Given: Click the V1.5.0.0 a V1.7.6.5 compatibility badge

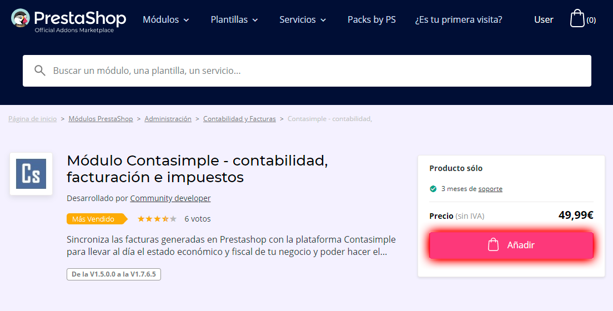Looking at the screenshot, I should 114,274.
